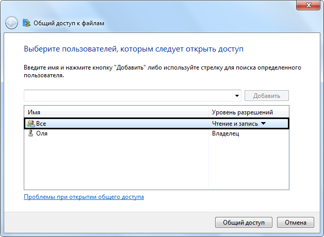Image resolution: width=324 pixels, height=237 pixels.
Task: Click the Уровень разрешений column header
Action: pos(242,112)
